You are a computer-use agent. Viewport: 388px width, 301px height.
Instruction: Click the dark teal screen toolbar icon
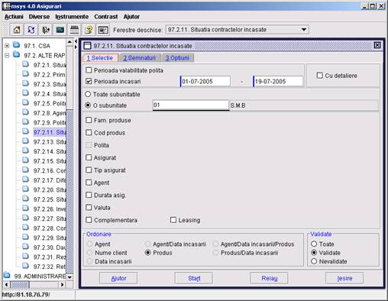click(60, 30)
